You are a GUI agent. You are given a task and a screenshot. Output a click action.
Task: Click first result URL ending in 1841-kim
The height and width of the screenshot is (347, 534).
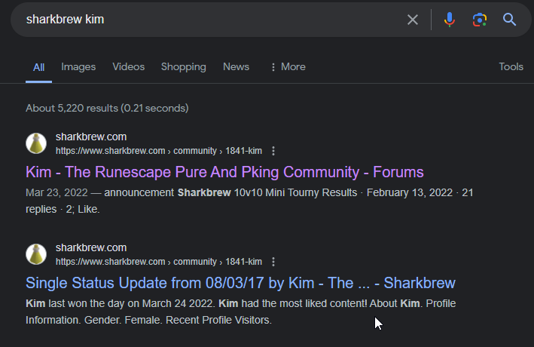click(159, 151)
